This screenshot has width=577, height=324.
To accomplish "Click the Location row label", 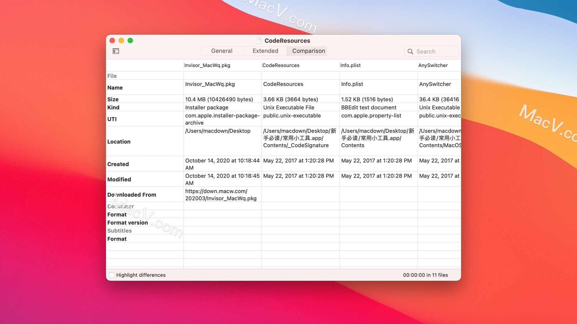I will pos(119,142).
